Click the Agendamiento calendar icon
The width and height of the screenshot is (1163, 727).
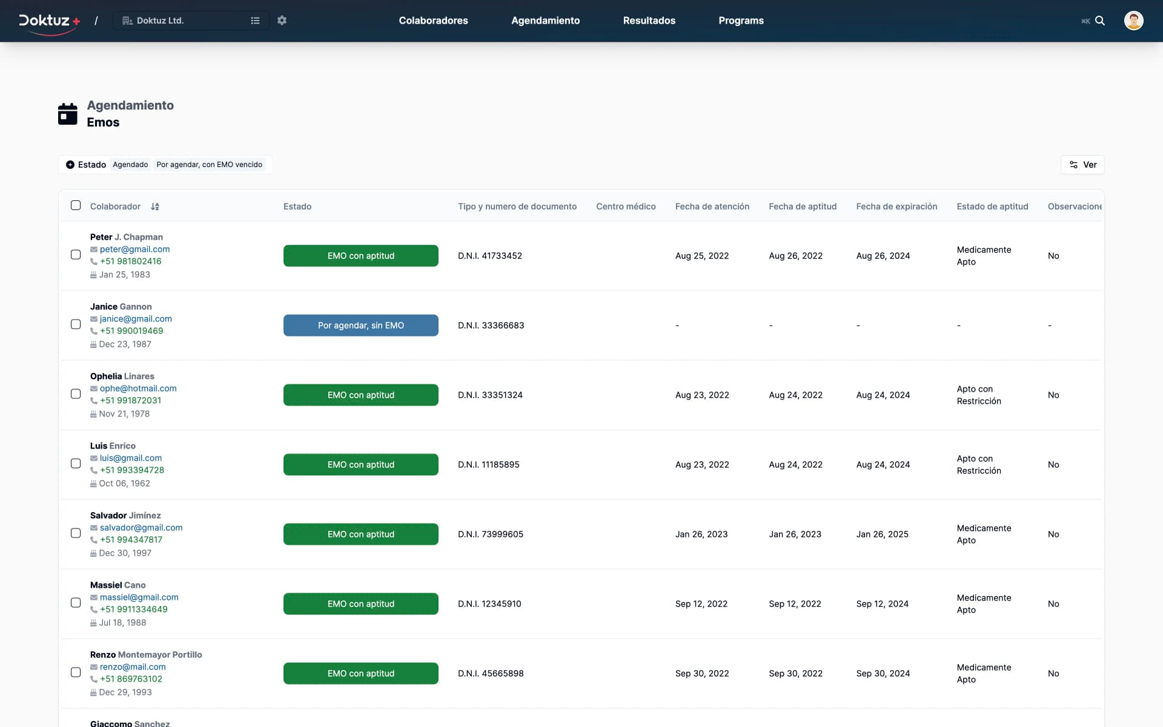[x=68, y=114]
